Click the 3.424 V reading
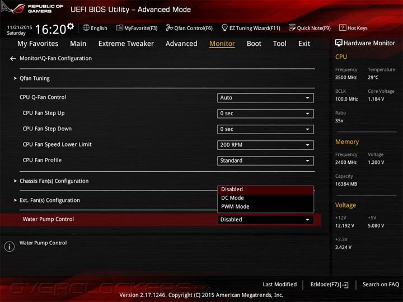This screenshot has width=403, height=302. (x=343, y=247)
